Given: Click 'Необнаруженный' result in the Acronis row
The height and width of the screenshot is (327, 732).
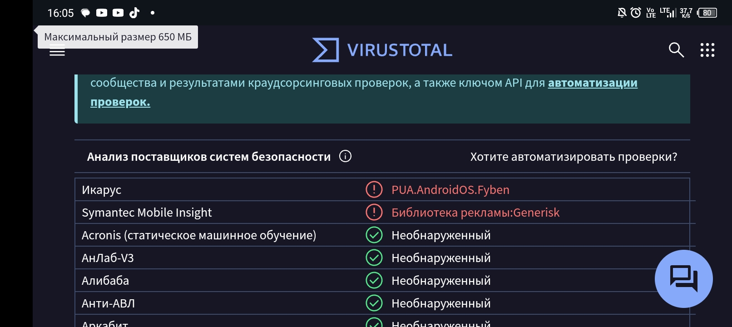Looking at the screenshot, I should [441, 235].
